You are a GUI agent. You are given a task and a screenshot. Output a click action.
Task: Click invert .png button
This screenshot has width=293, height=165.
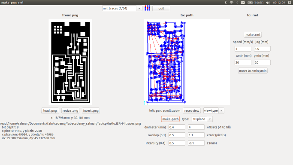(91, 110)
